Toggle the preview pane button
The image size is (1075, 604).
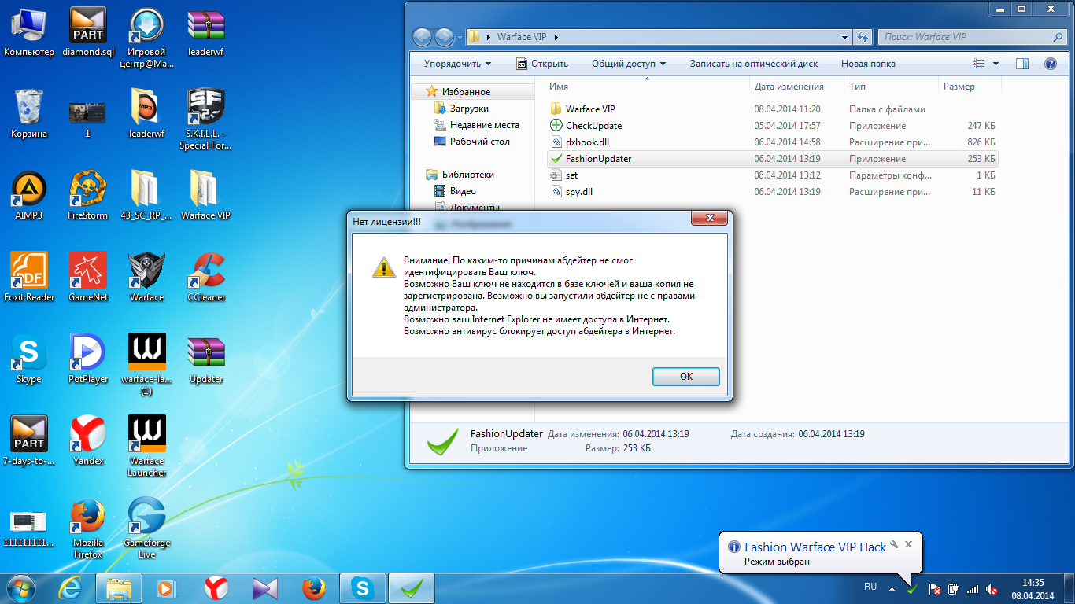click(x=1022, y=64)
